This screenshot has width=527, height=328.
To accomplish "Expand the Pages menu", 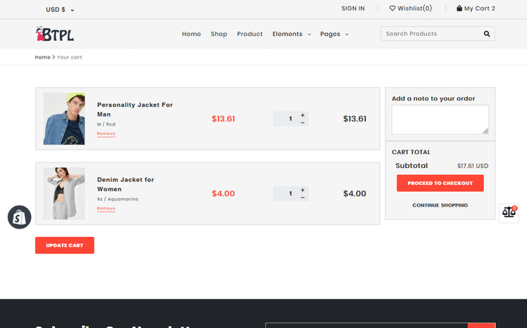I will coord(334,34).
